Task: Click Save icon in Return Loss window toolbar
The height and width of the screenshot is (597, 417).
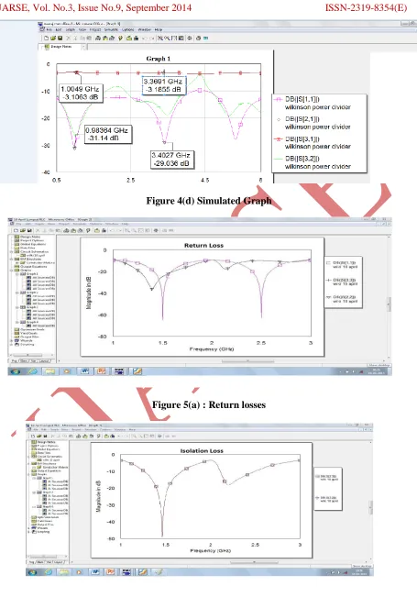Action: tap(29, 230)
